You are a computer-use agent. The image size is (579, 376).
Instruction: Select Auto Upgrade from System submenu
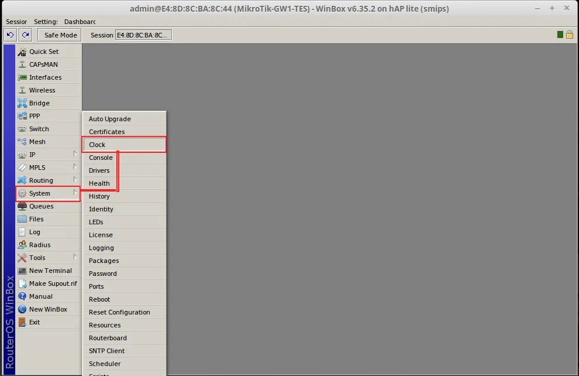click(125, 119)
